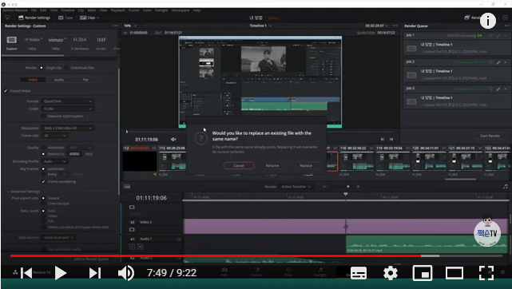Screen dimensions: 512x289
Task: Open Render Settings panel options menu
Action: pos(116,26)
